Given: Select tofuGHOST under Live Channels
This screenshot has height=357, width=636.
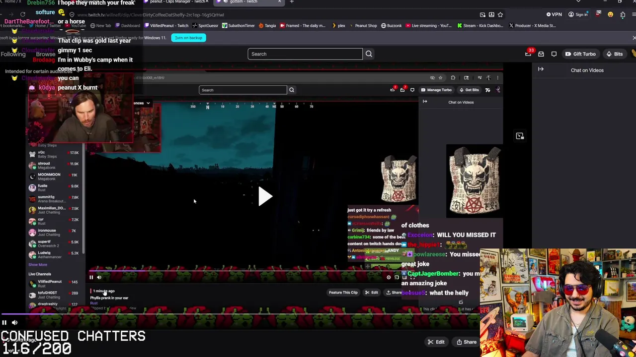Looking at the screenshot, I should point(54,295).
